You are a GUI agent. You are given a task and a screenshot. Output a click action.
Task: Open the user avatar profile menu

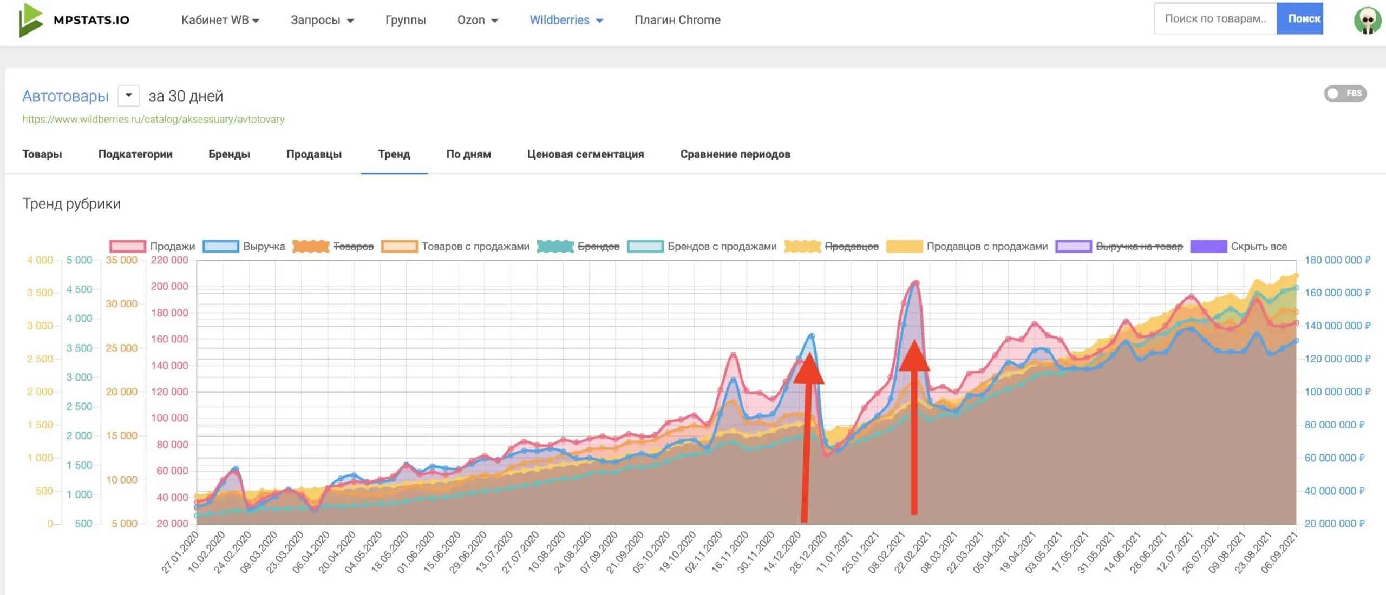pos(1367,20)
